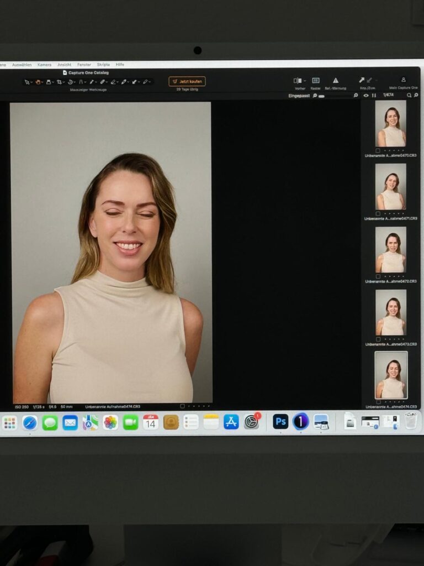This screenshot has width=424, height=566.
Task: Expand the Vorher before/after dropdown arrow
Action: (304, 81)
